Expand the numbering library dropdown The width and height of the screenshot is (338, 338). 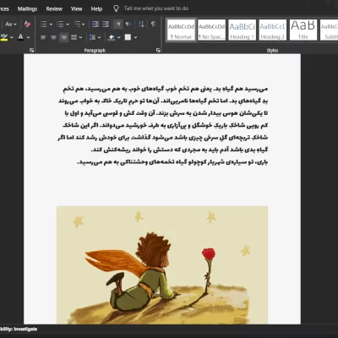coord(68,25)
